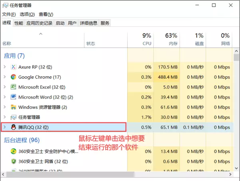240x181 pixels.
Task: Click the Microsoft Word icon
Action: click(14, 97)
